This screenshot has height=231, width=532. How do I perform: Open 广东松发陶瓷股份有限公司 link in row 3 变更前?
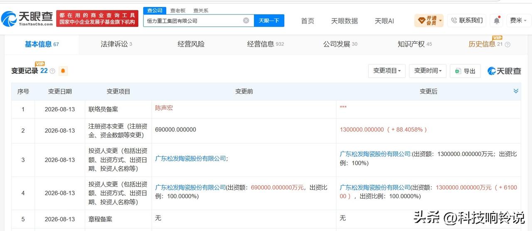point(190,158)
